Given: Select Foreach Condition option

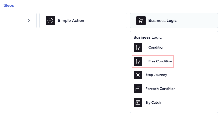Looking at the screenshot, I should coord(155,89).
